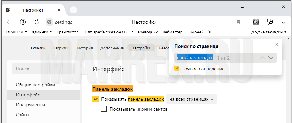
Task: Close the Настройки browser tab
Action: tap(59, 10)
